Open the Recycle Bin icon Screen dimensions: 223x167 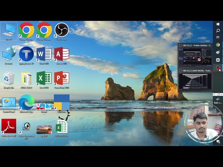coord(9,80)
